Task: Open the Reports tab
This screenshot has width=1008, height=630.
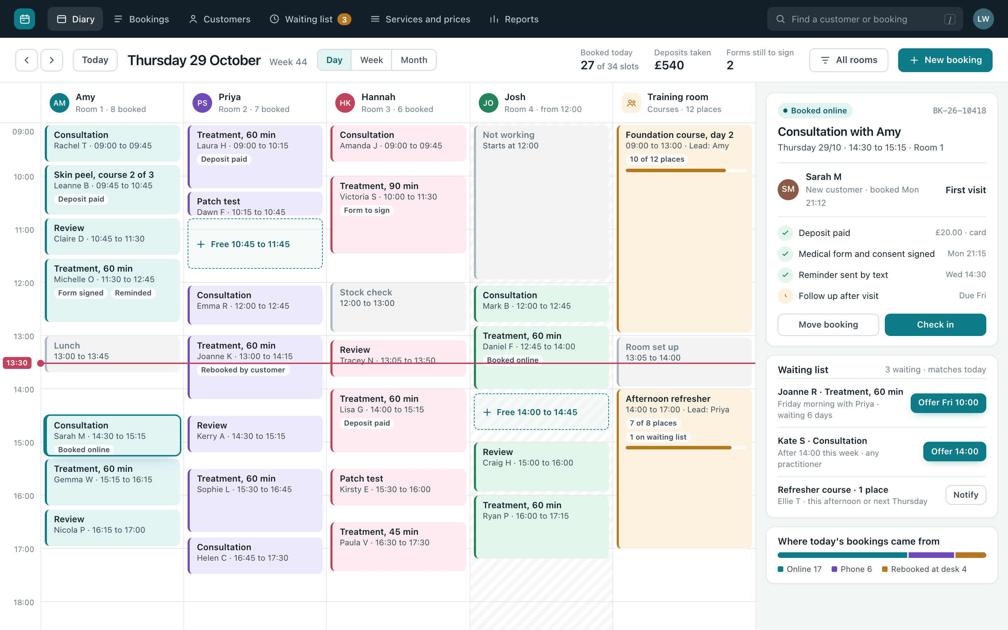Action: point(514,19)
